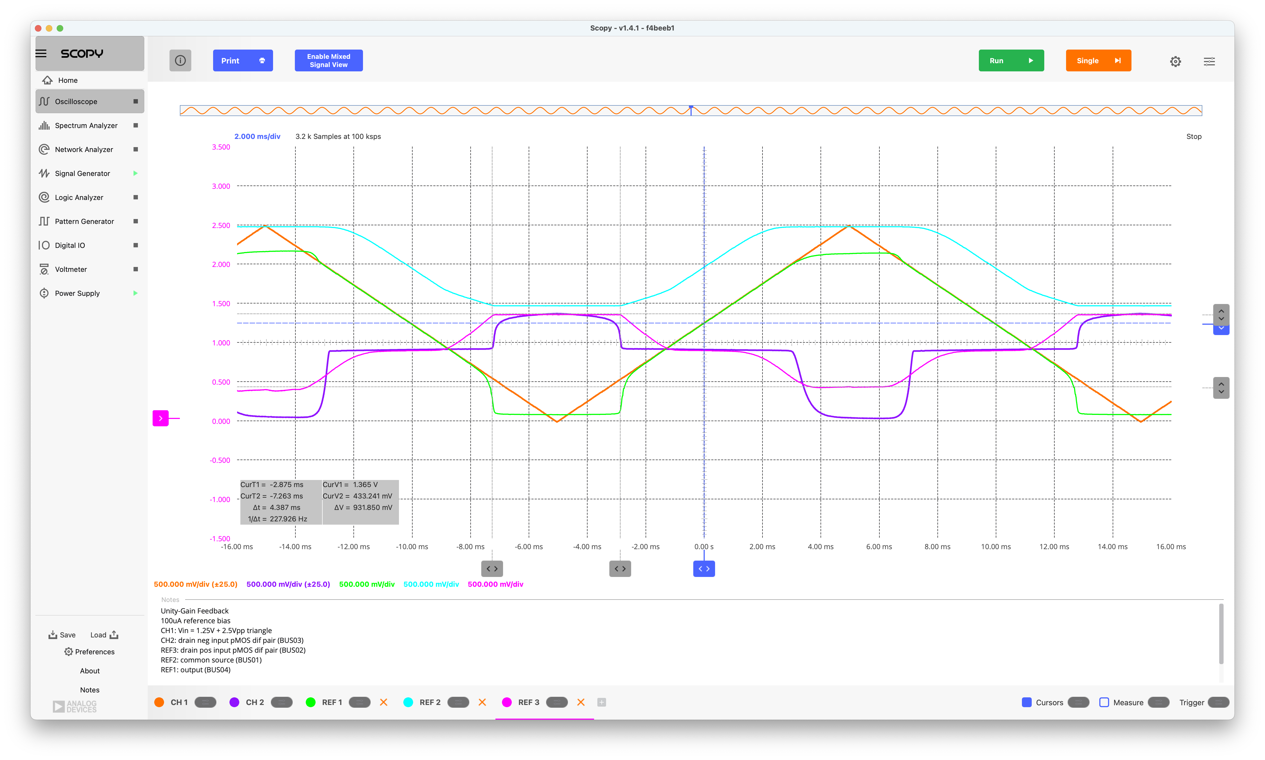Open the Signal Generator instrument

pyautogui.click(x=90, y=174)
